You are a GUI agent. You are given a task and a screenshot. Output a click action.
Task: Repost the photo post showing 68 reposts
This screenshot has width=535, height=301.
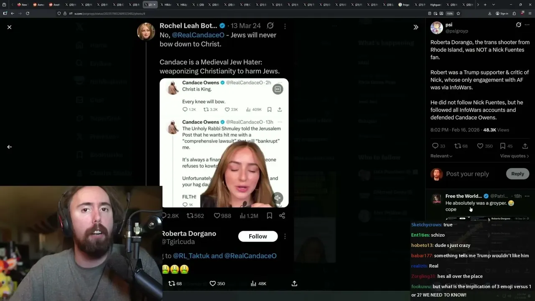pos(175,283)
